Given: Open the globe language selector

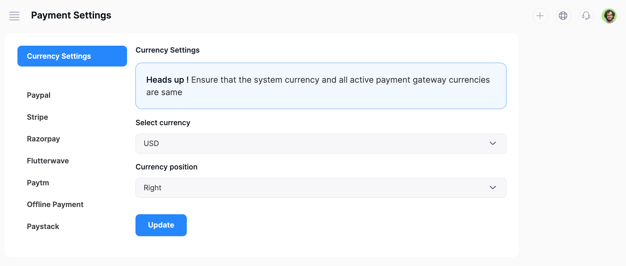Looking at the screenshot, I should [x=563, y=16].
